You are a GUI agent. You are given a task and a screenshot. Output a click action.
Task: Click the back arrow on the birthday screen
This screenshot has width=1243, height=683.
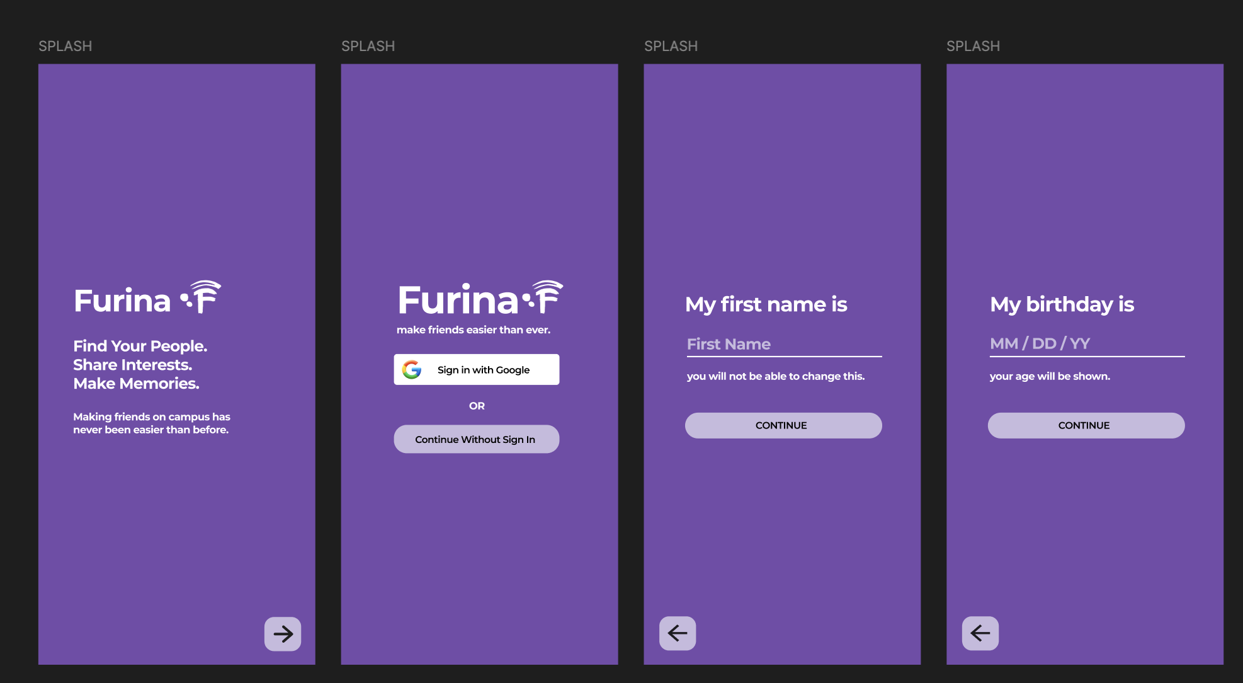click(979, 633)
